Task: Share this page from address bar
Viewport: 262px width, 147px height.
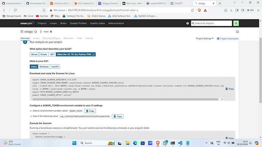Action: [x=192, y=10]
